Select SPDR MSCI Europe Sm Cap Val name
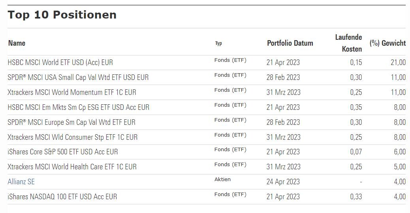 [x=71, y=122]
